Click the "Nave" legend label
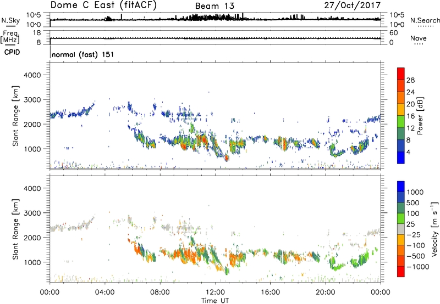Image resolution: width=440 pixels, height=304 pixels. [419, 38]
